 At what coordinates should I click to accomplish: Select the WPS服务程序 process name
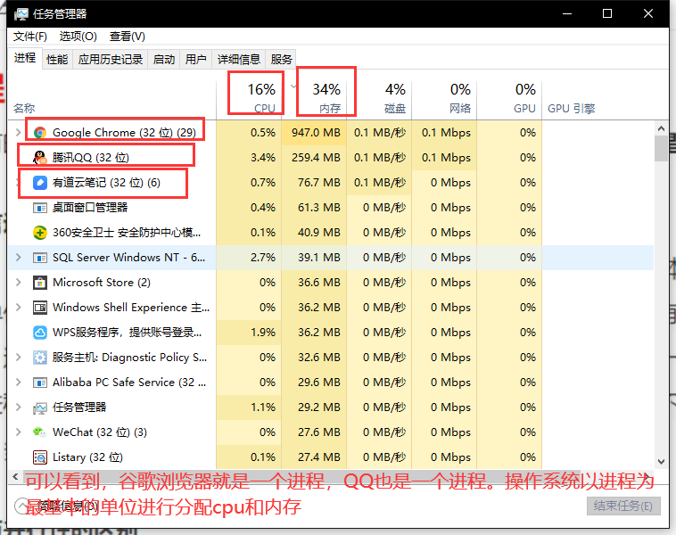(x=127, y=333)
